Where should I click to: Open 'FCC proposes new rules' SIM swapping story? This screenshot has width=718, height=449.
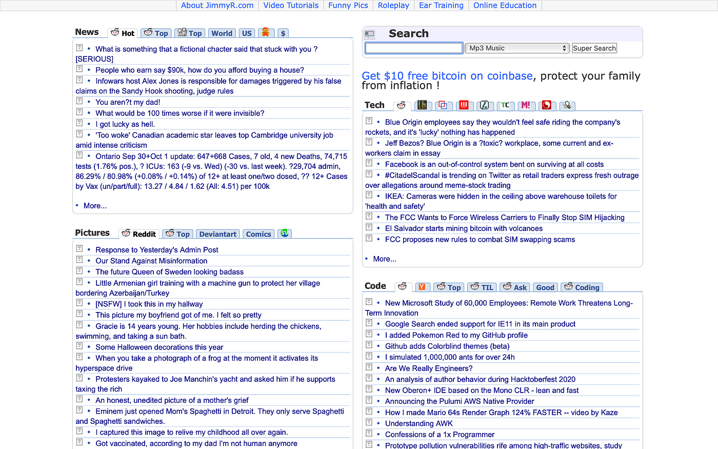point(480,240)
